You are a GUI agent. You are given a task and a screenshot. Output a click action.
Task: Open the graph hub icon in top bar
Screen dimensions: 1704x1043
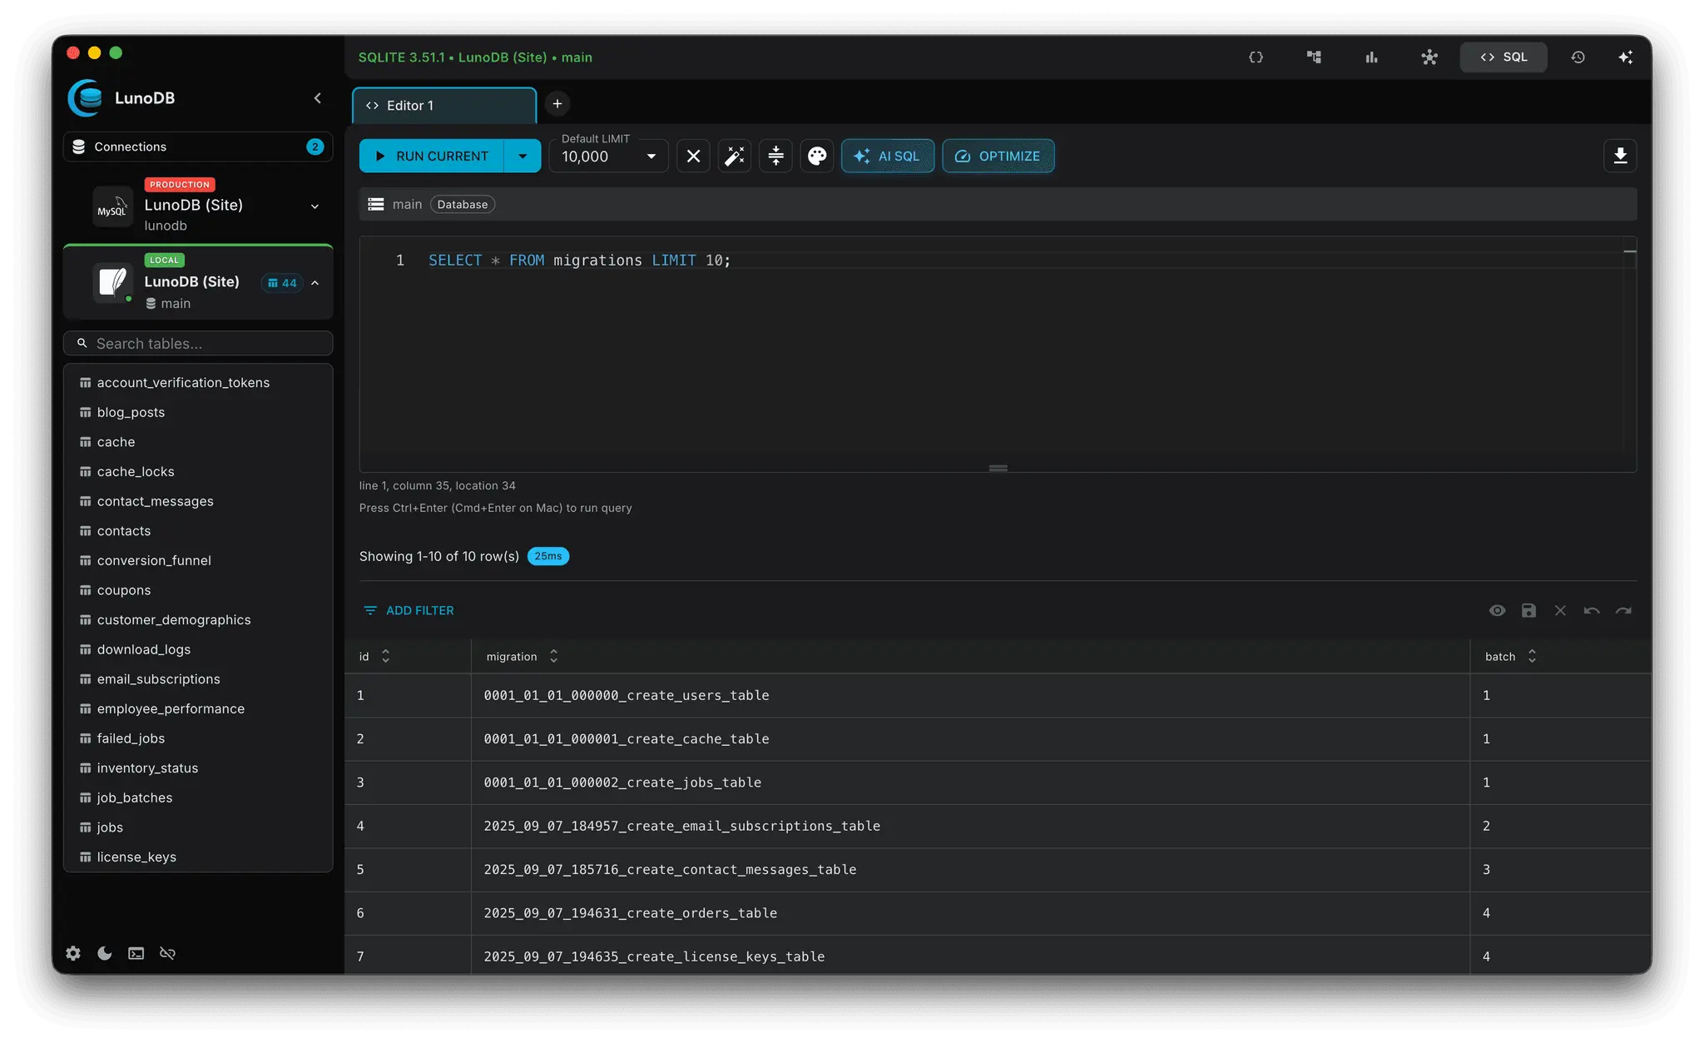click(1429, 57)
